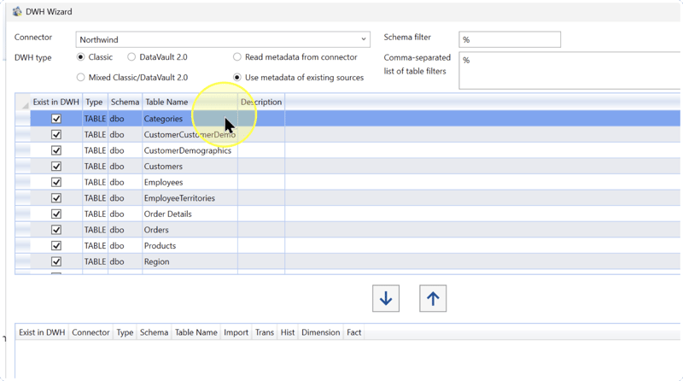Click lower grid Connector column header
This screenshot has width=683, height=381.
click(90, 332)
